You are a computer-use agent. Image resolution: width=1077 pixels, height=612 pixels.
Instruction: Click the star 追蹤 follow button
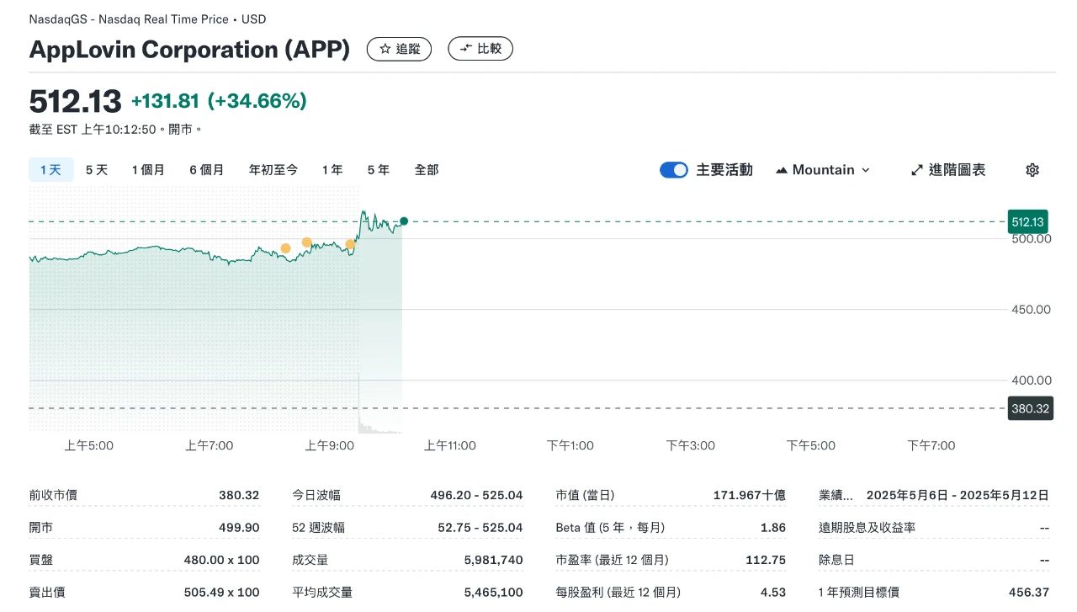click(399, 49)
